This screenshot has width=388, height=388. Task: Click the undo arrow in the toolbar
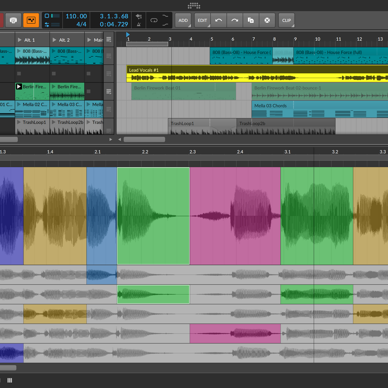pyautogui.click(x=219, y=20)
